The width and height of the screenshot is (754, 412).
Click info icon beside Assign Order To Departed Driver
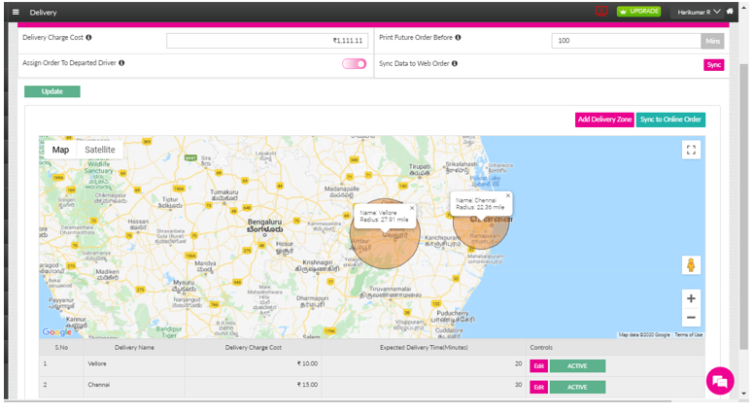click(x=121, y=63)
